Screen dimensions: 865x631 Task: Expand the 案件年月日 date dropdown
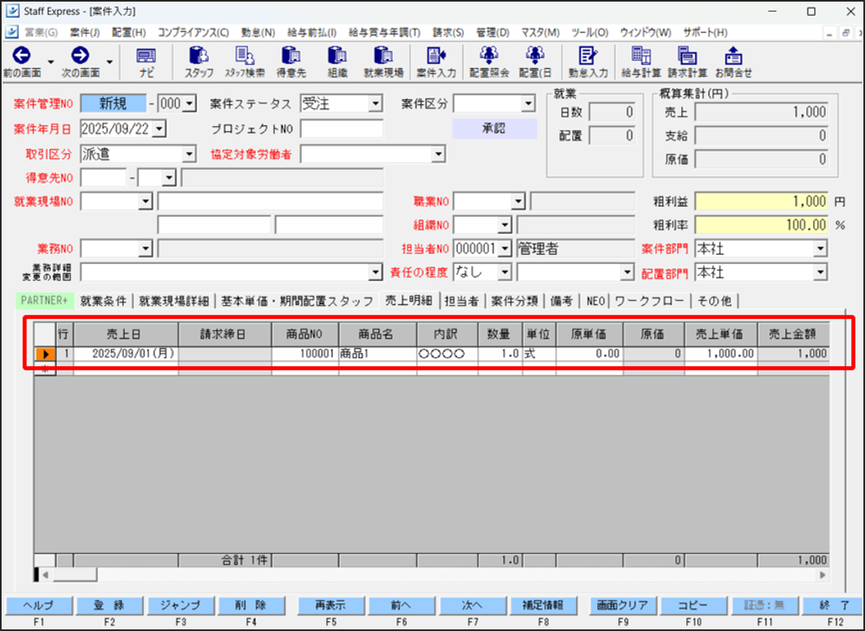point(158,129)
